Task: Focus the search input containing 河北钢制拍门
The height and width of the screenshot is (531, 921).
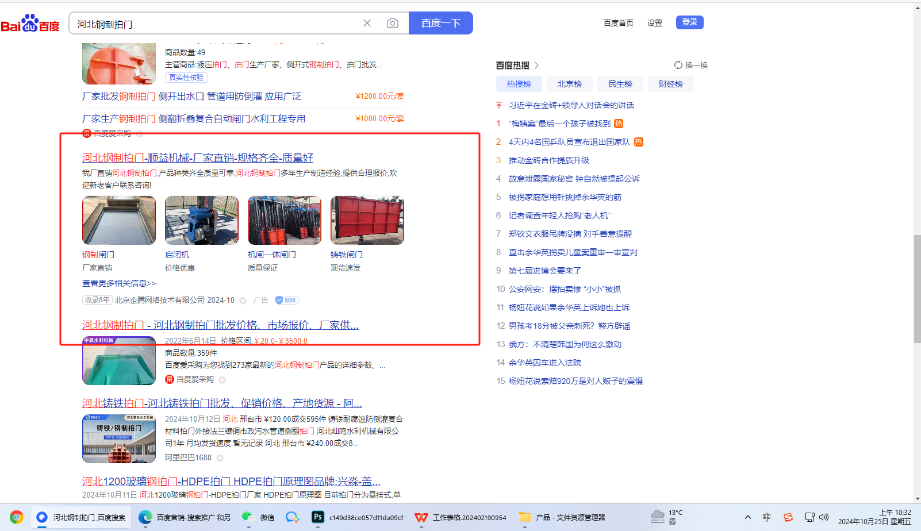Action: pos(216,24)
